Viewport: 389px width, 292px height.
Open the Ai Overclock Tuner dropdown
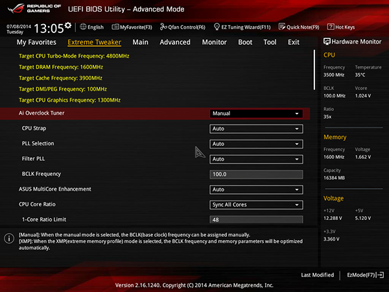tap(256, 114)
